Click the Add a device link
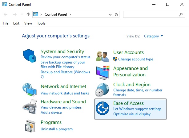This screenshot has height=138, width=189. 51,113
